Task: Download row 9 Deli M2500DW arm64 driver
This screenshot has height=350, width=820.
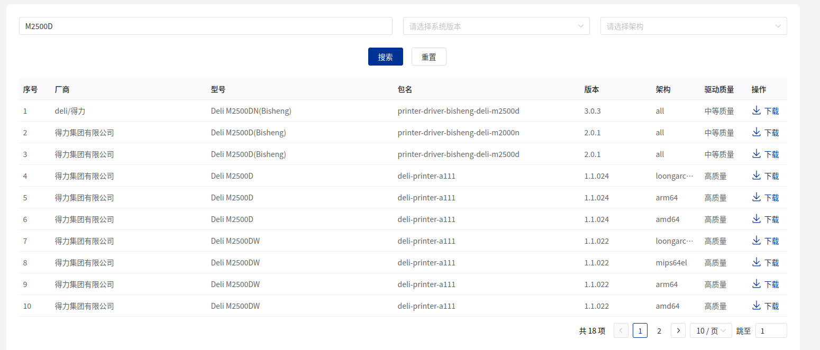Action: [x=766, y=284]
